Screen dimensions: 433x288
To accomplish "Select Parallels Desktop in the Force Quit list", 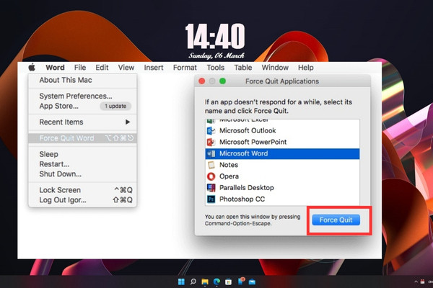I will (282, 188).
